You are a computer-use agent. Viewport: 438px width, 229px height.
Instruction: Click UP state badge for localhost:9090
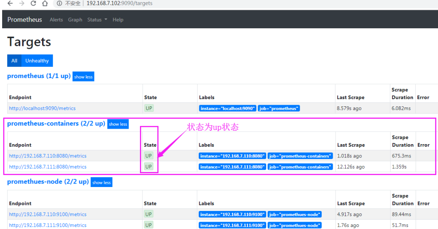coord(149,108)
